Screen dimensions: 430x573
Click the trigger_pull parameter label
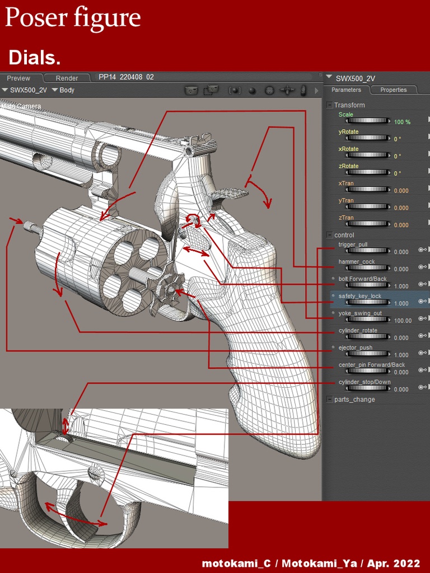[353, 245]
